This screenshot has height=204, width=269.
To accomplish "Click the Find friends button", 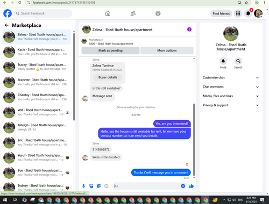I will tap(221, 13).
